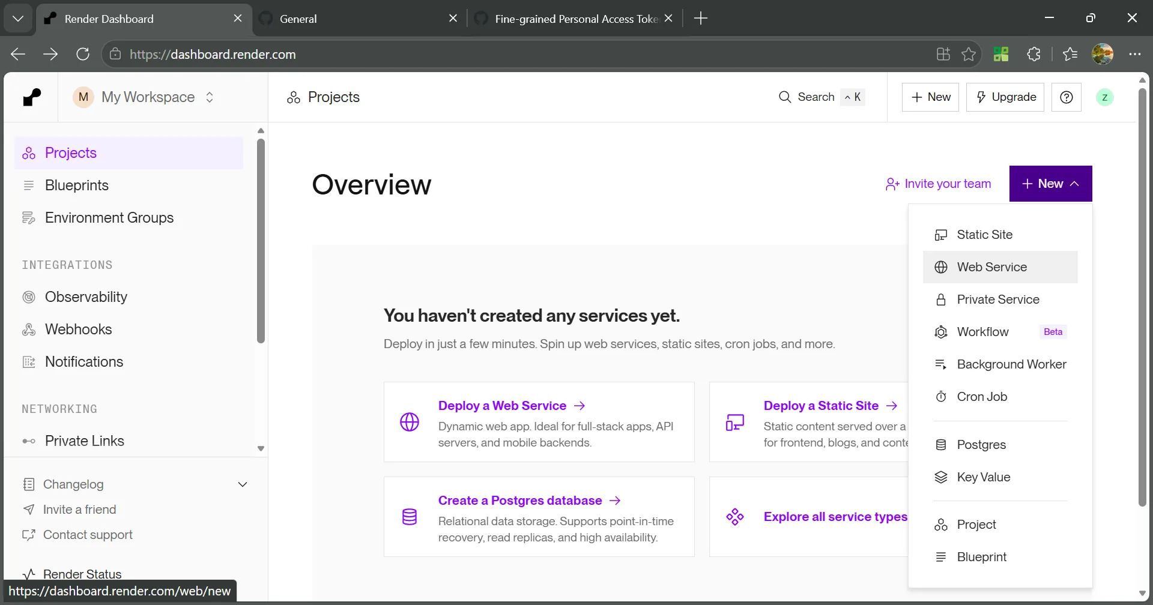This screenshot has width=1153, height=605.
Task: Click the browser address bar URL
Action: [x=213, y=54]
